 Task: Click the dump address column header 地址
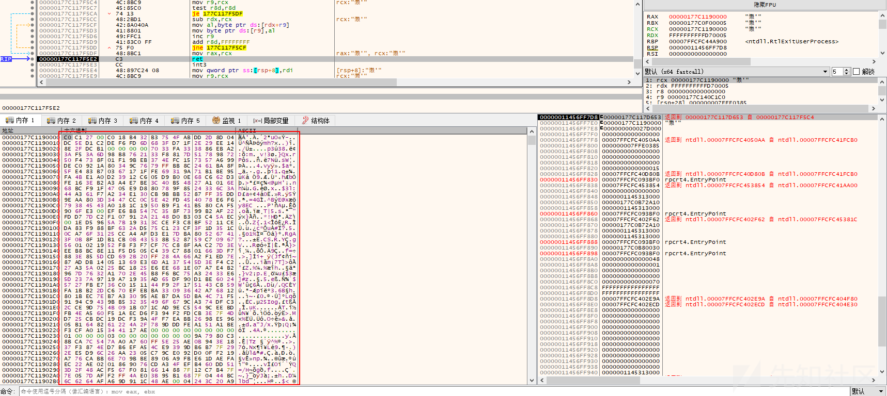coord(31,130)
